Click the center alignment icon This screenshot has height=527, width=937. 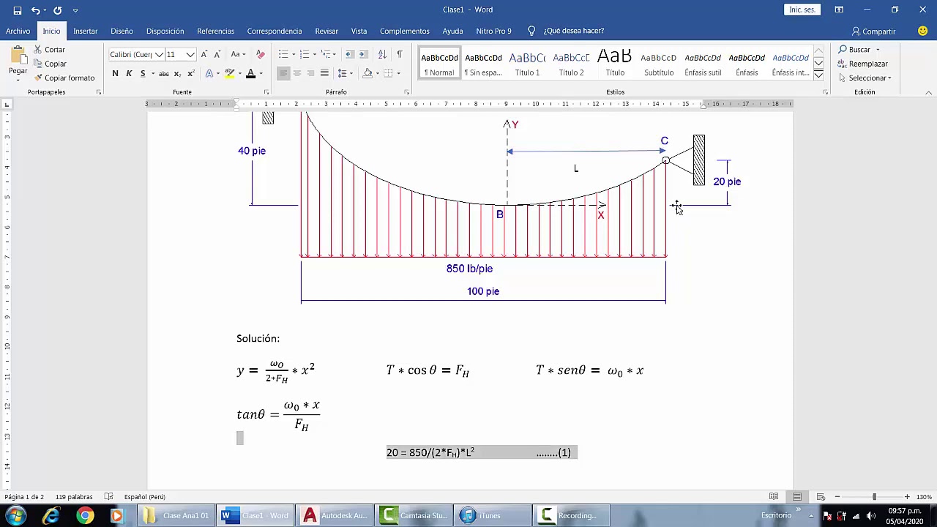pos(296,73)
